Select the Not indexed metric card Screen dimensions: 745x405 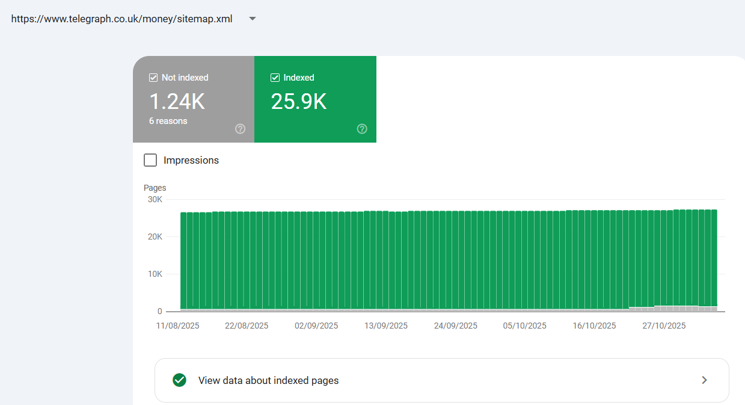pyautogui.click(x=194, y=99)
